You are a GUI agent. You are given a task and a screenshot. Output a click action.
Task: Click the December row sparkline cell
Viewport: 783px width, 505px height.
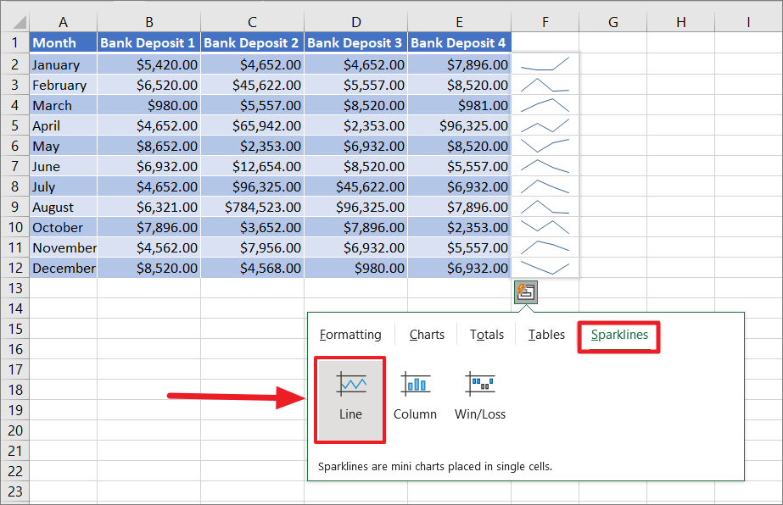545,268
